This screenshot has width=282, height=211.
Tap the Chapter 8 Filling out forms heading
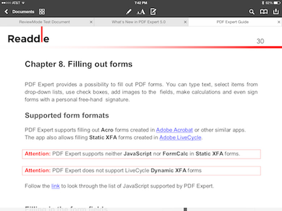click(78, 64)
